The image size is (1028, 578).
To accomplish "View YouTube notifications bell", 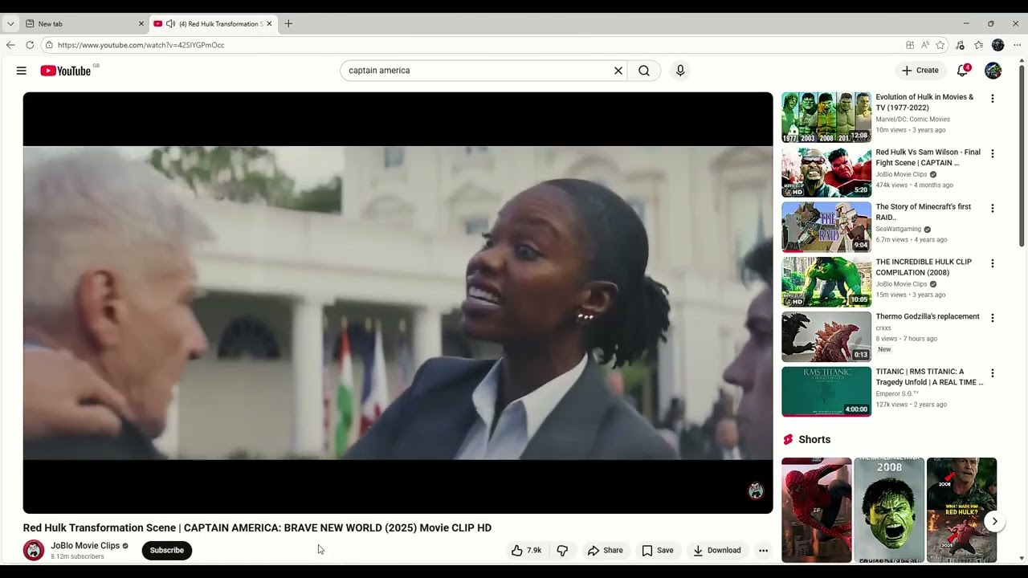I will click(x=963, y=71).
